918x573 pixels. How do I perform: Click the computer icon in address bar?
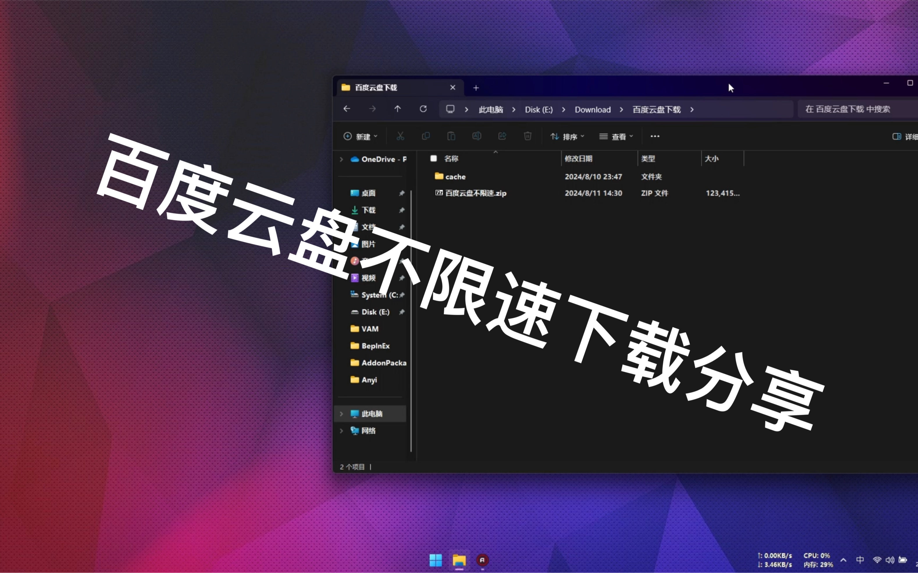pyautogui.click(x=450, y=109)
